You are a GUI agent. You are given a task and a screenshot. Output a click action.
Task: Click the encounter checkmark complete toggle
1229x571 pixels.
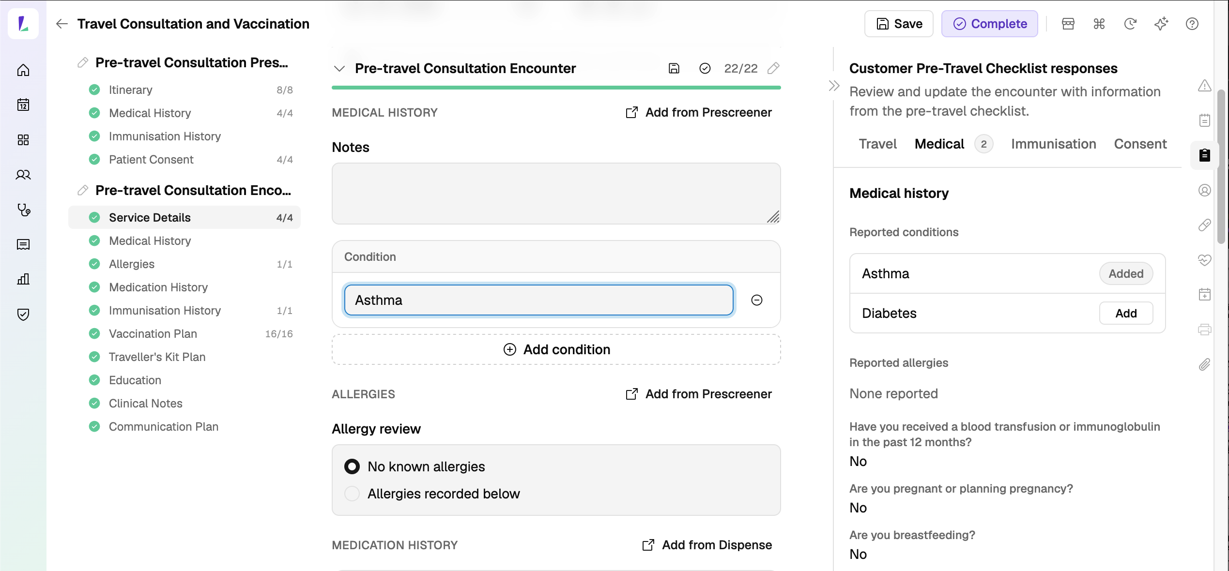(x=705, y=68)
